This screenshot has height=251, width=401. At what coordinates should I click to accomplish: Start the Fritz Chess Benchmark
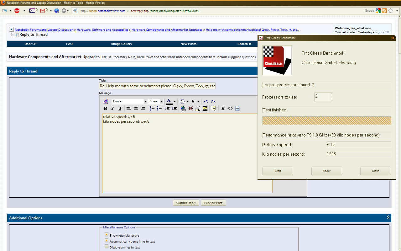[278, 171]
